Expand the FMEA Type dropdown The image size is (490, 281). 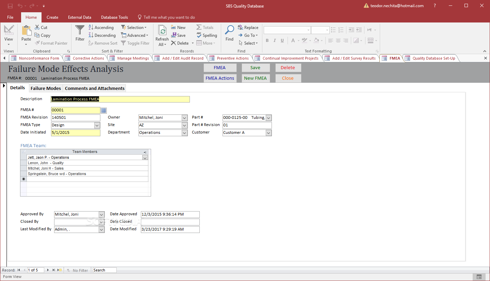tap(97, 125)
